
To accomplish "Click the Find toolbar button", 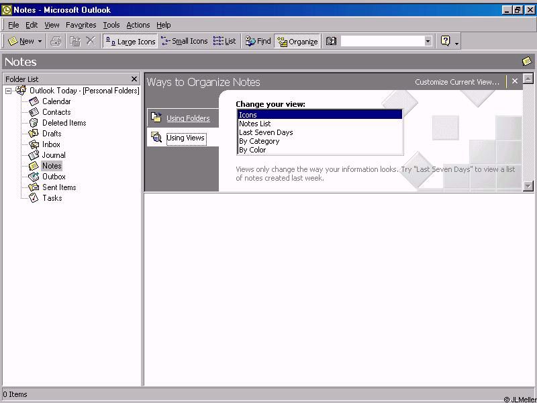I will tap(258, 41).
